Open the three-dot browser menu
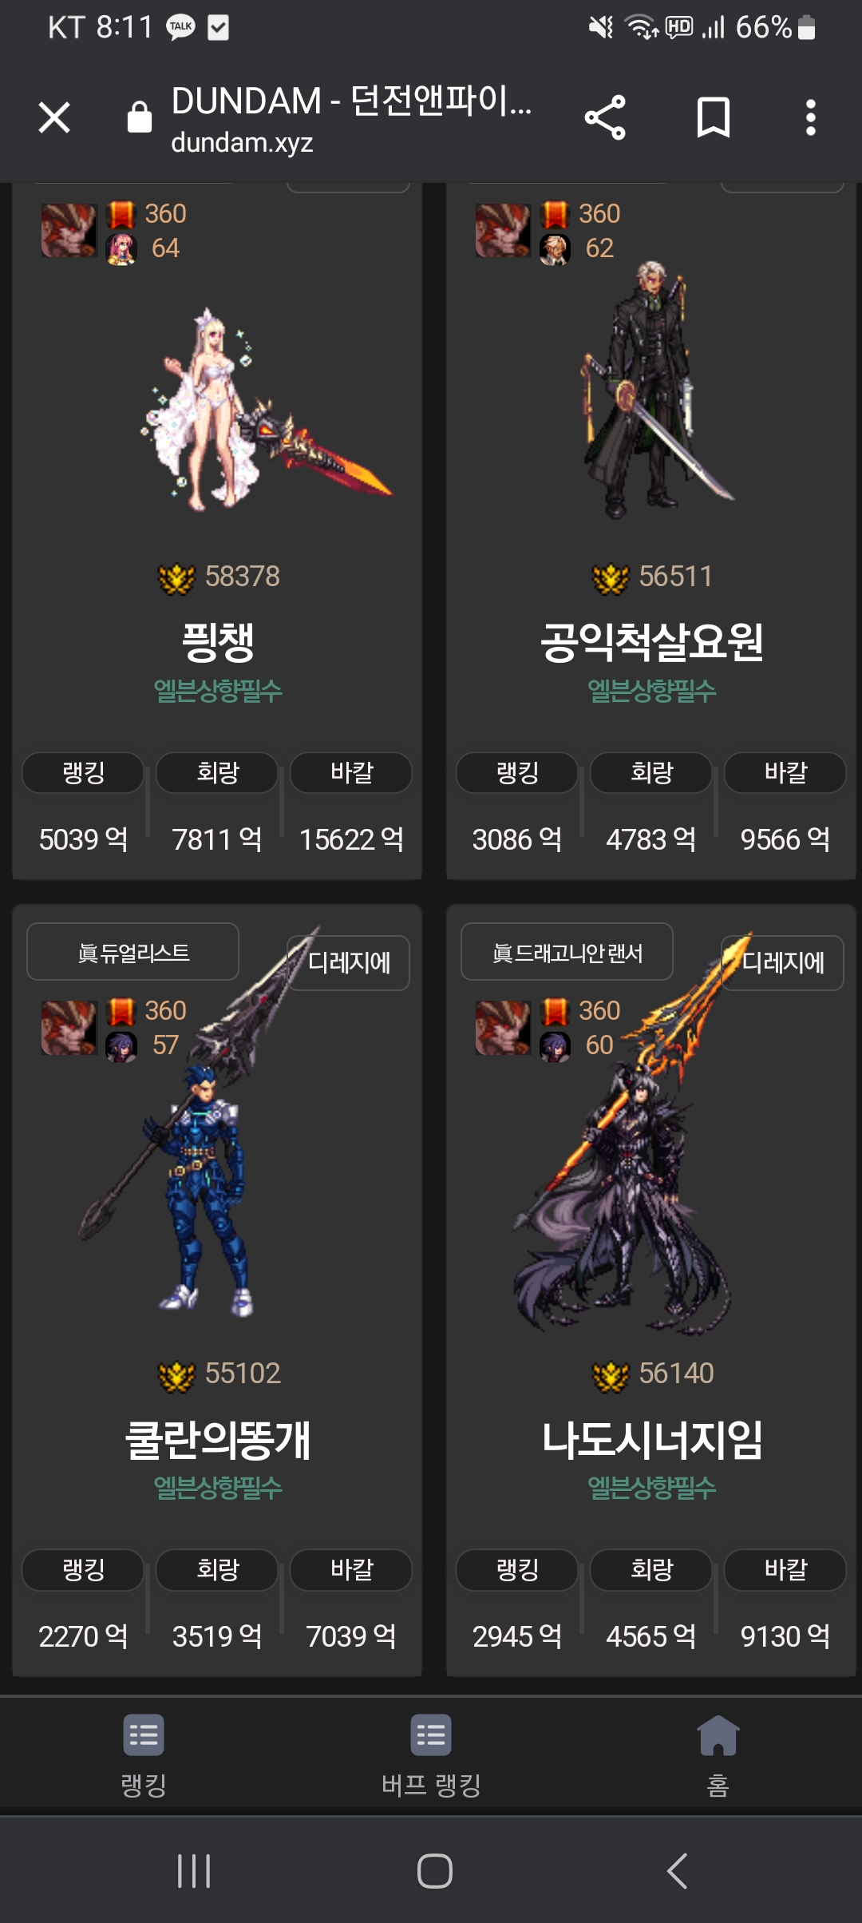Image resolution: width=862 pixels, height=1923 pixels. tap(810, 118)
